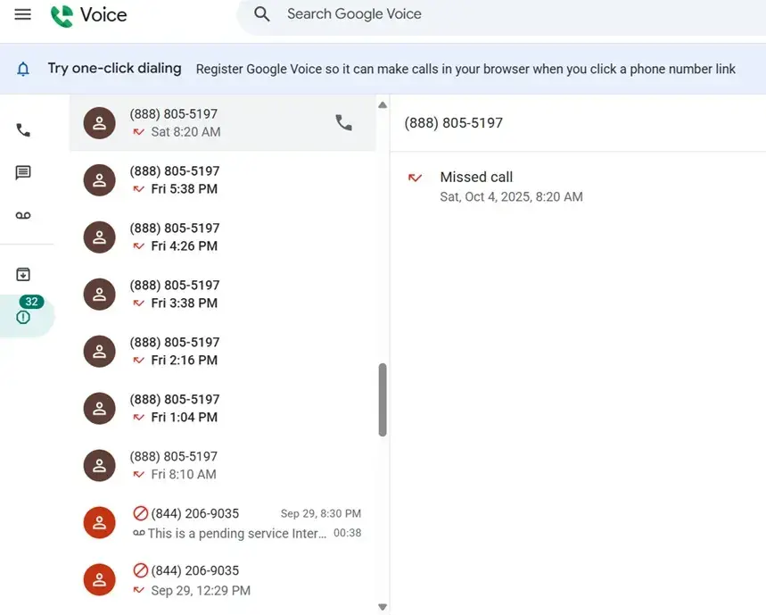Click the Try one-click dialing banner text

114,69
